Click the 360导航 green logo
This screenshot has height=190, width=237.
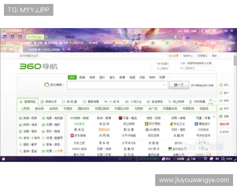39,66
